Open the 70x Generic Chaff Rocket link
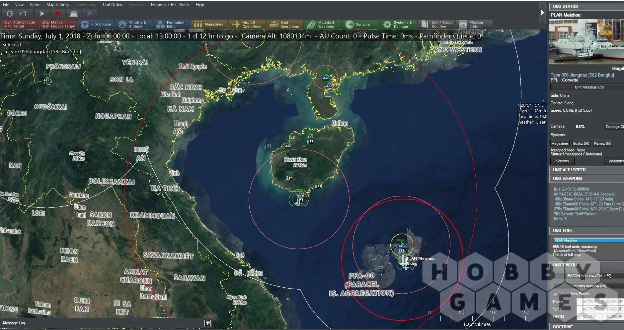Image resolution: width=624 pixels, height=330 pixels. [575, 214]
